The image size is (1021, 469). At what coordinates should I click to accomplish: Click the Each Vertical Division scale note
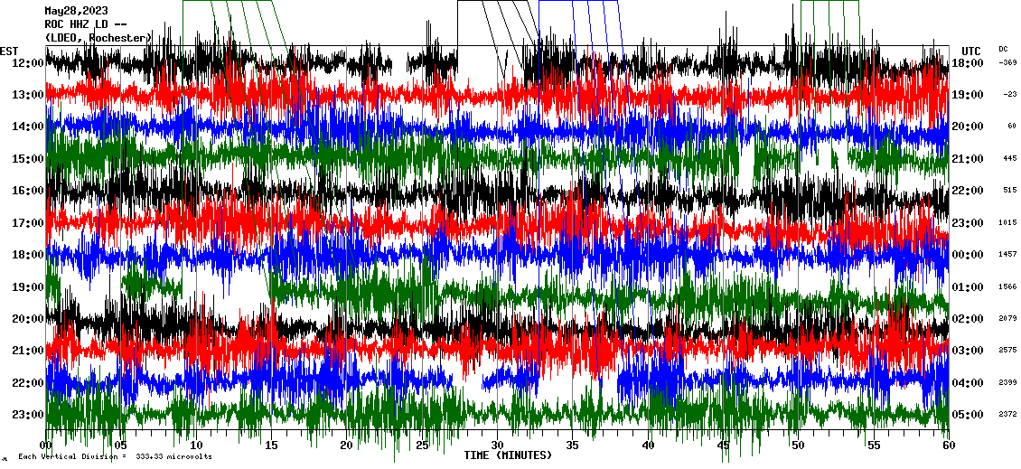click(115, 456)
